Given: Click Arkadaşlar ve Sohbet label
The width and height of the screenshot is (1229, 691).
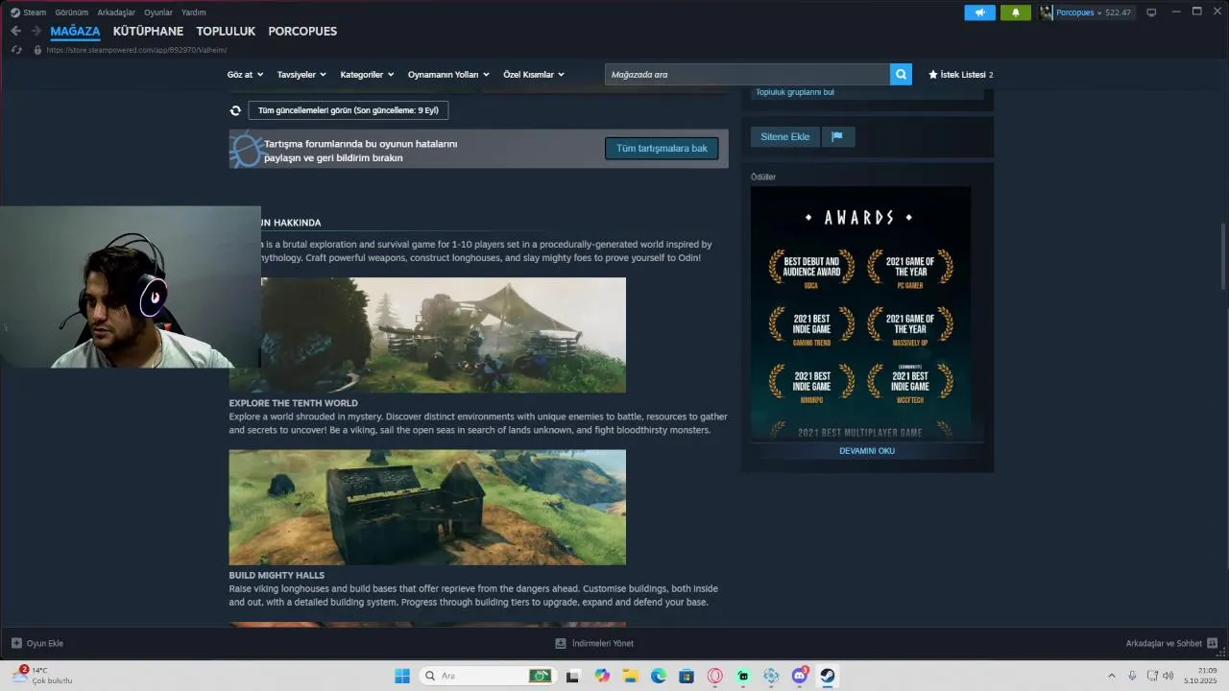Looking at the screenshot, I should pos(1164,643).
